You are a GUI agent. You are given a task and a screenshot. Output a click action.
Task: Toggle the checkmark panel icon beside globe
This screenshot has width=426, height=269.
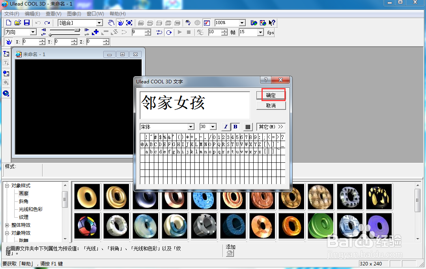pos(207,23)
